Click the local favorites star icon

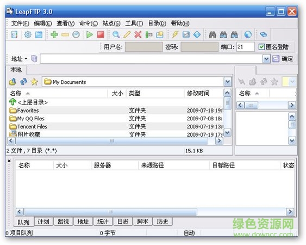pos(34,82)
